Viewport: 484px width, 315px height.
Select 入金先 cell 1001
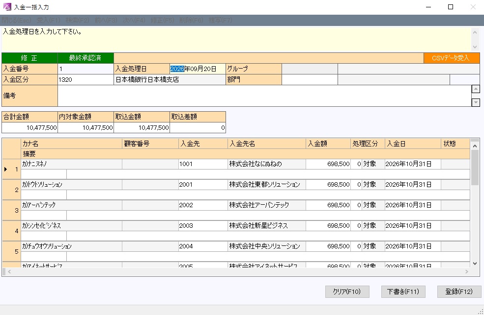click(203, 164)
